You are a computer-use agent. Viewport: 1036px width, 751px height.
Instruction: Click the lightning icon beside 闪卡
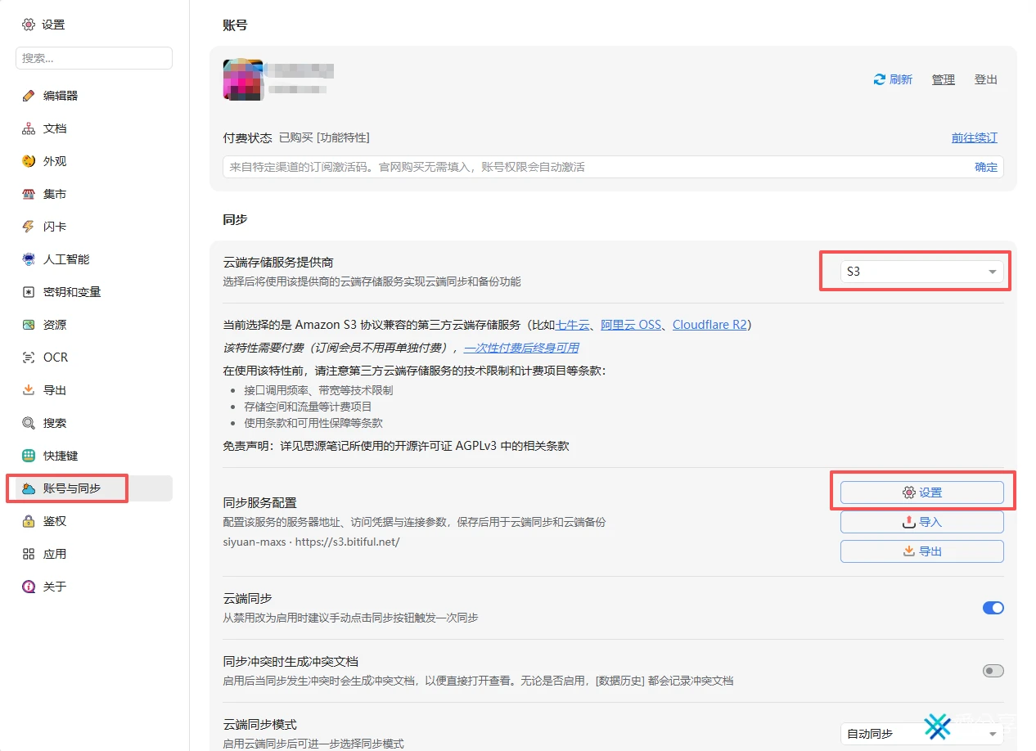point(29,227)
